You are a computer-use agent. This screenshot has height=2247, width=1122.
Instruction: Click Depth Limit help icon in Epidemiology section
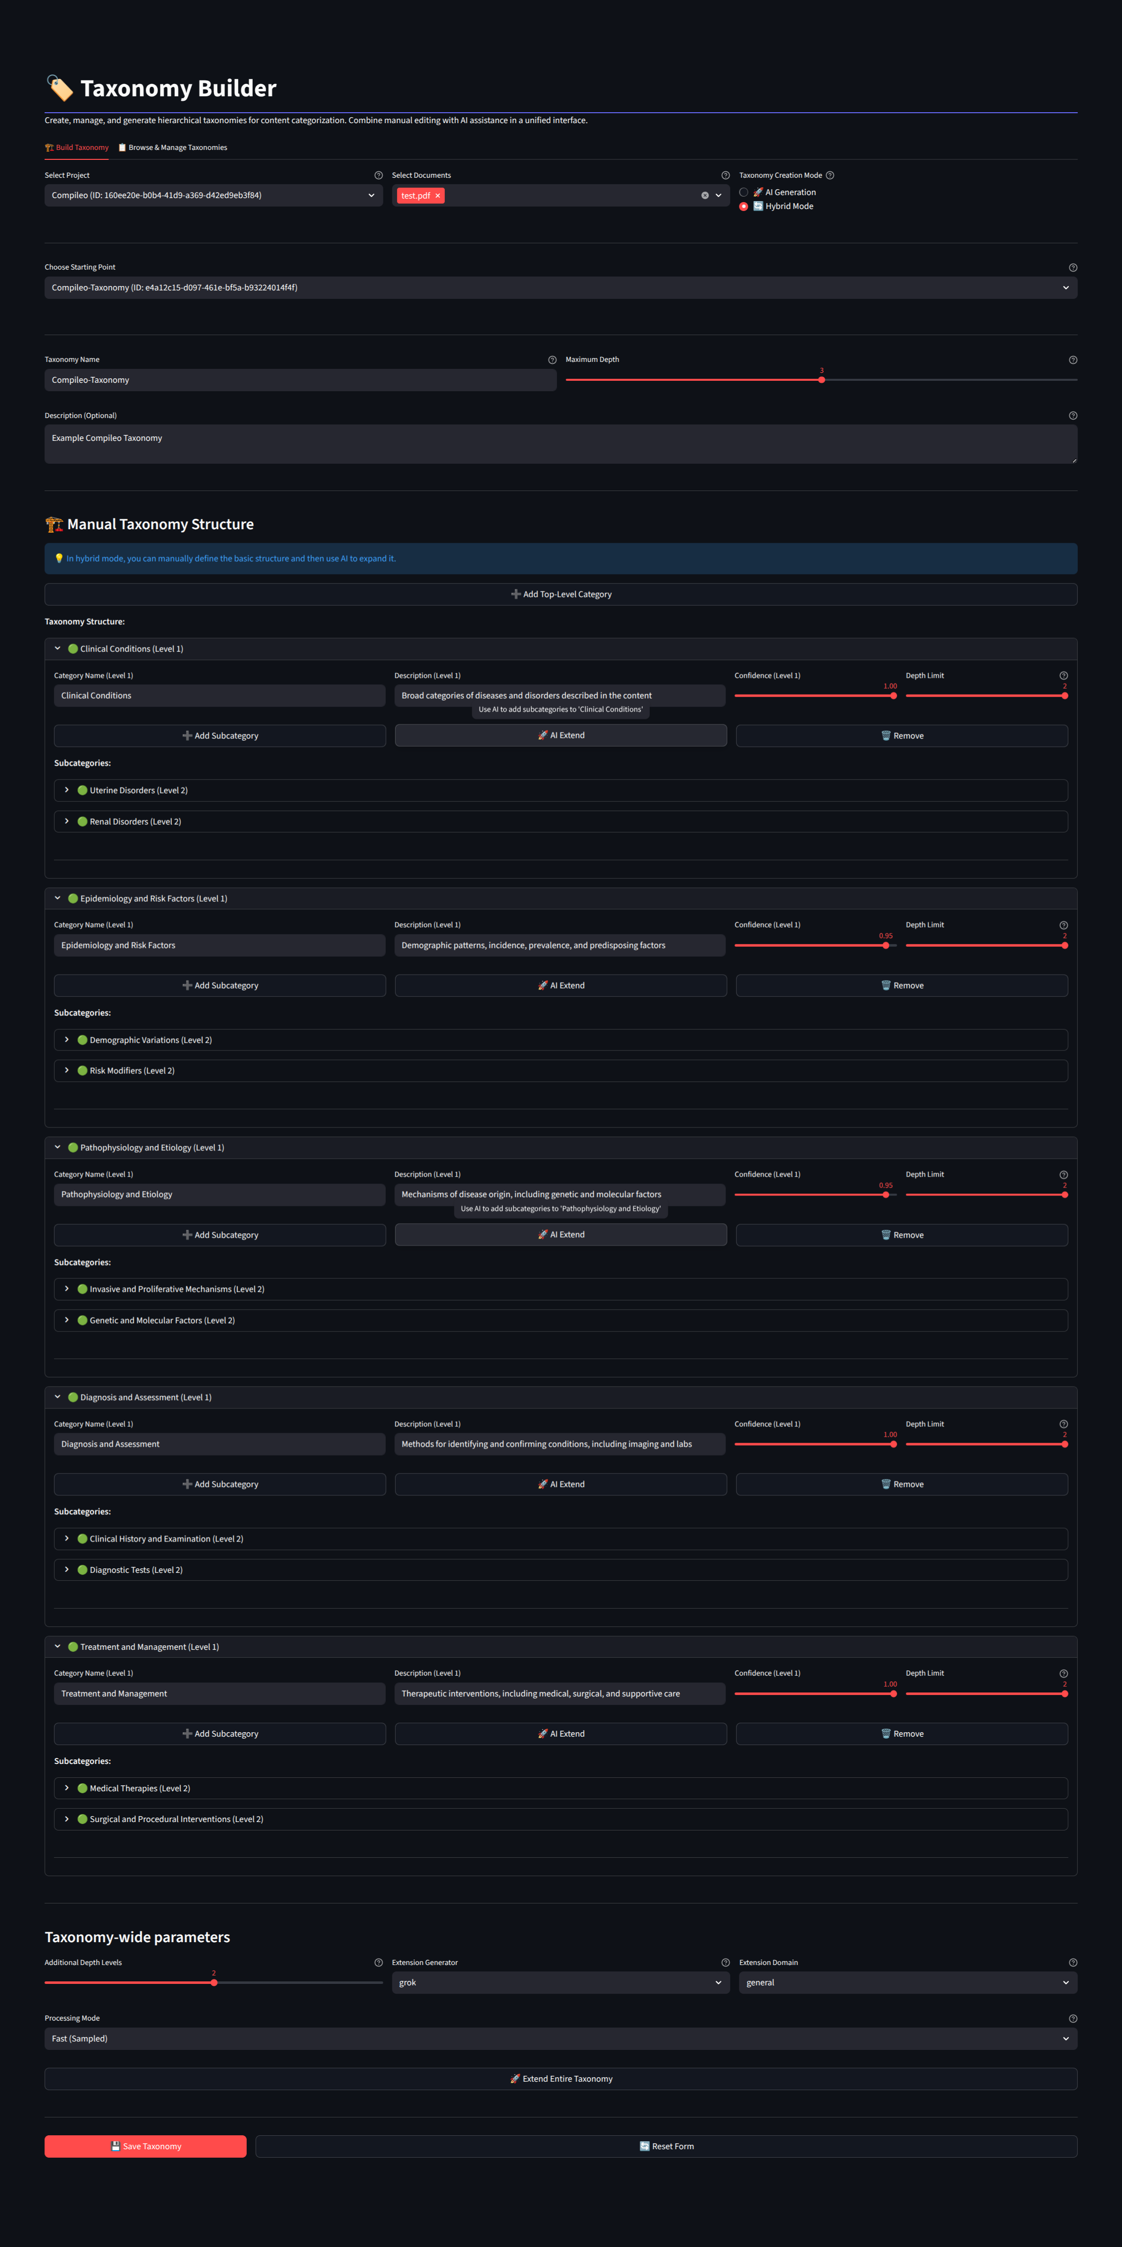click(1062, 925)
